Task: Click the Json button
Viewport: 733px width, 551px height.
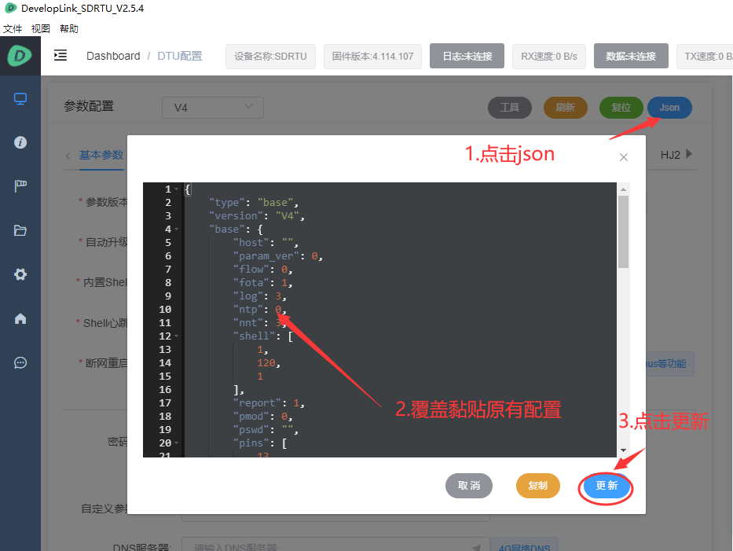Action: pos(669,108)
